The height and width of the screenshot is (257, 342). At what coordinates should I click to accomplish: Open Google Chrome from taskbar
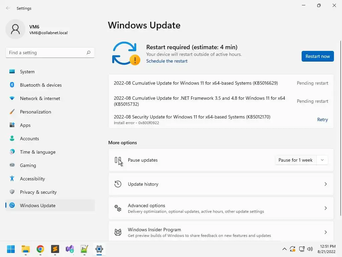click(40, 249)
